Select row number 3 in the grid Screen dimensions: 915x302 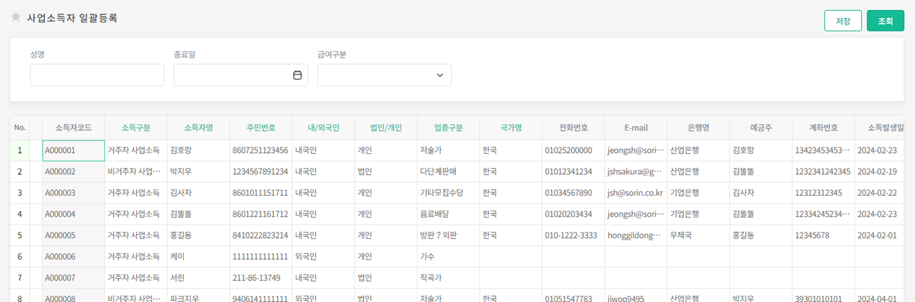[x=19, y=193]
